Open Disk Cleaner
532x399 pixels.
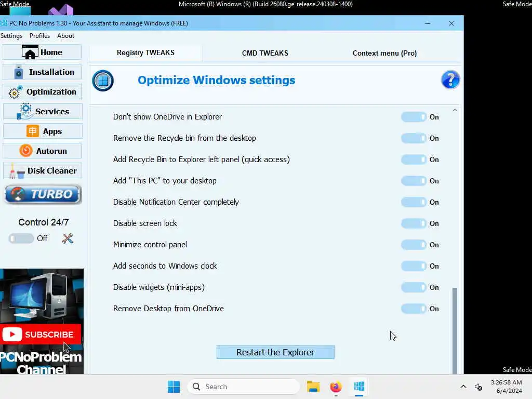click(42, 170)
